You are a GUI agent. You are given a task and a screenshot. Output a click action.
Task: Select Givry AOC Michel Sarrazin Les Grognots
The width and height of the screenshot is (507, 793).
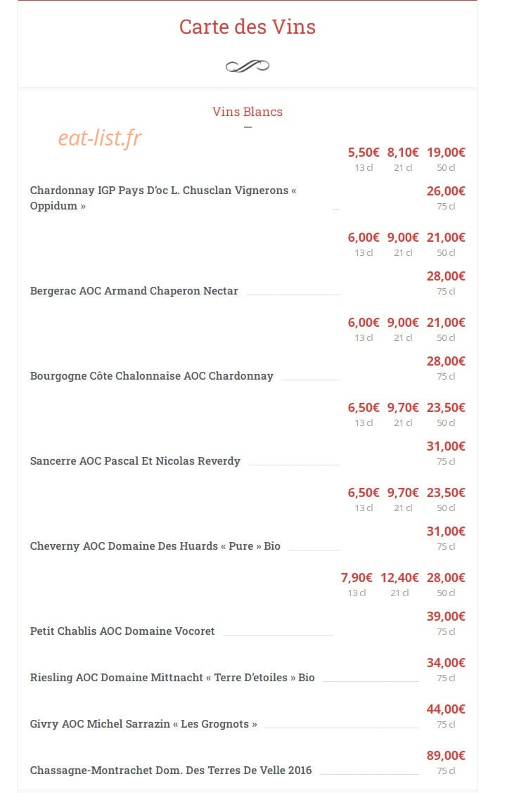click(x=143, y=723)
